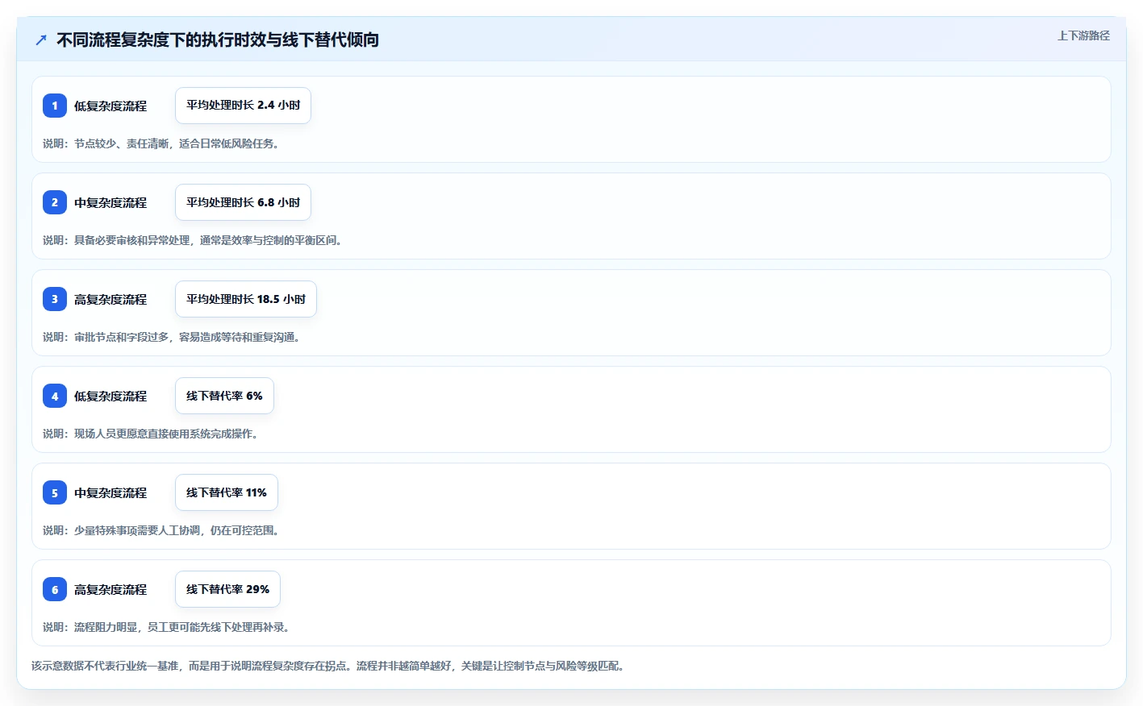Click the arrow icon beside the card title
Viewport: 1143px width, 706px height.
click(41, 39)
